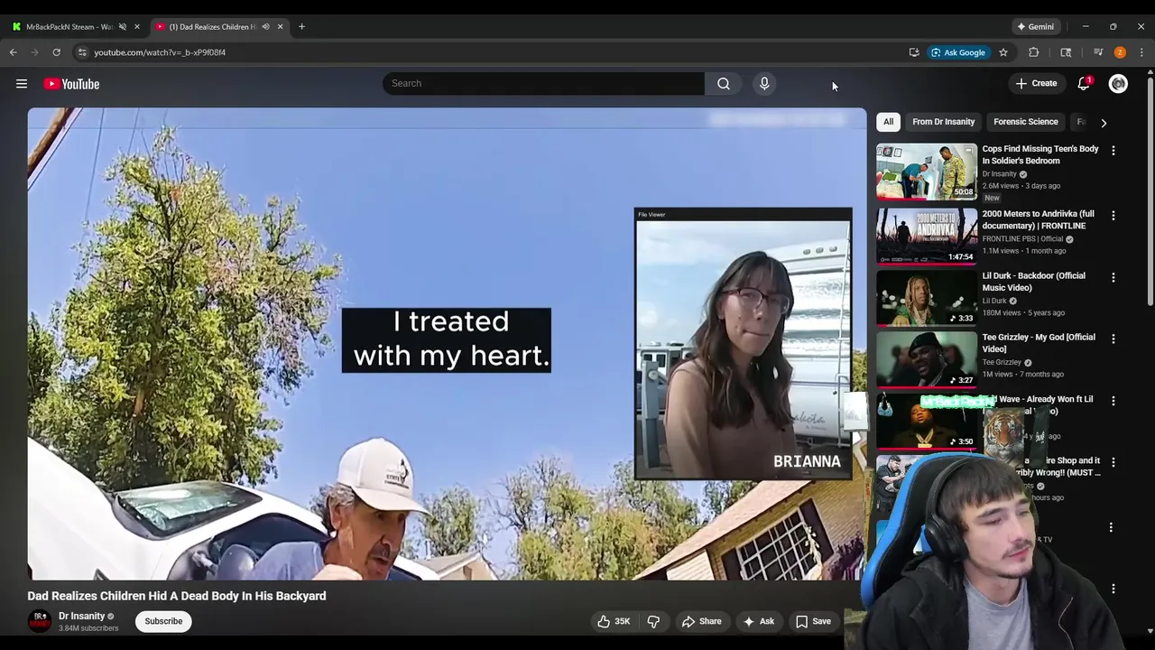Install app icon in address bar
The image size is (1155, 650).
(914, 52)
